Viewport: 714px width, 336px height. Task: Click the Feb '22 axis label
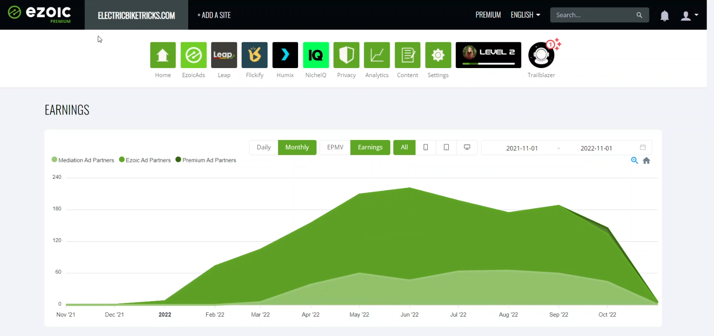point(215,314)
